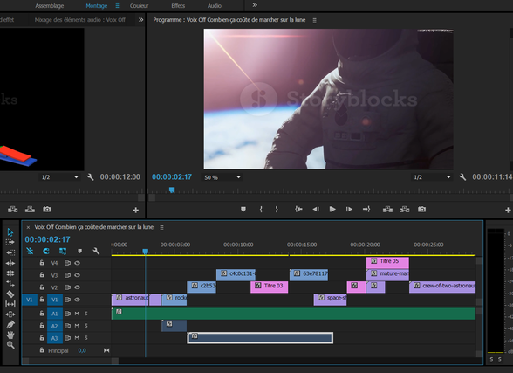Step forward one frame in Program monitor
Viewport: 513px width, 373px height.
click(349, 210)
